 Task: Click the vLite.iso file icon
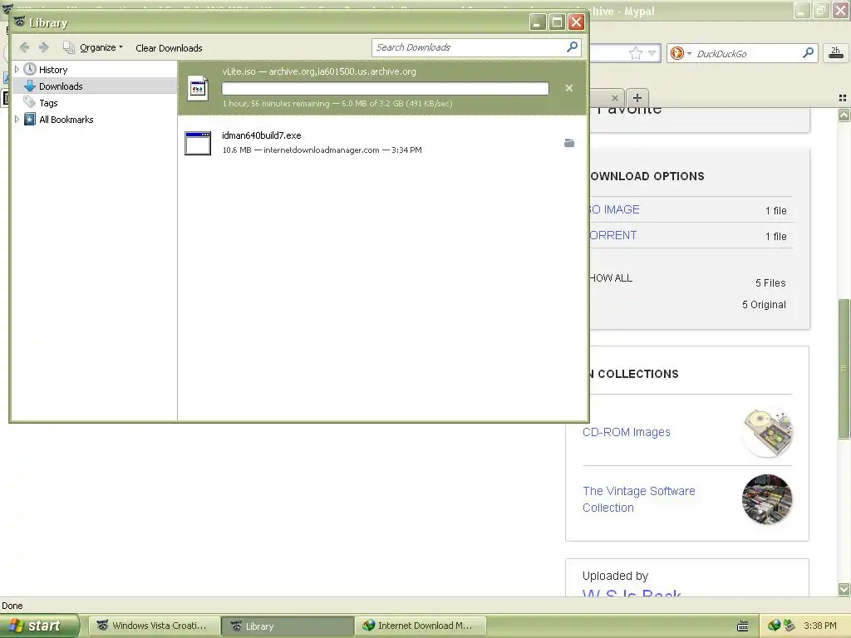(x=198, y=88)
